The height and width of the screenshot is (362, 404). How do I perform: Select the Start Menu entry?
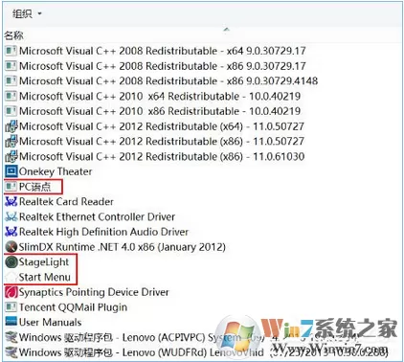coord(38,277)
